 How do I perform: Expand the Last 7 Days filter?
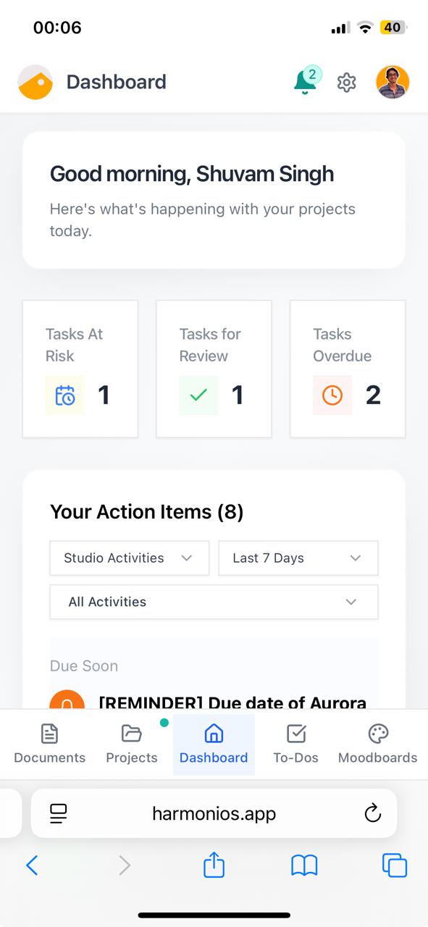298,558
